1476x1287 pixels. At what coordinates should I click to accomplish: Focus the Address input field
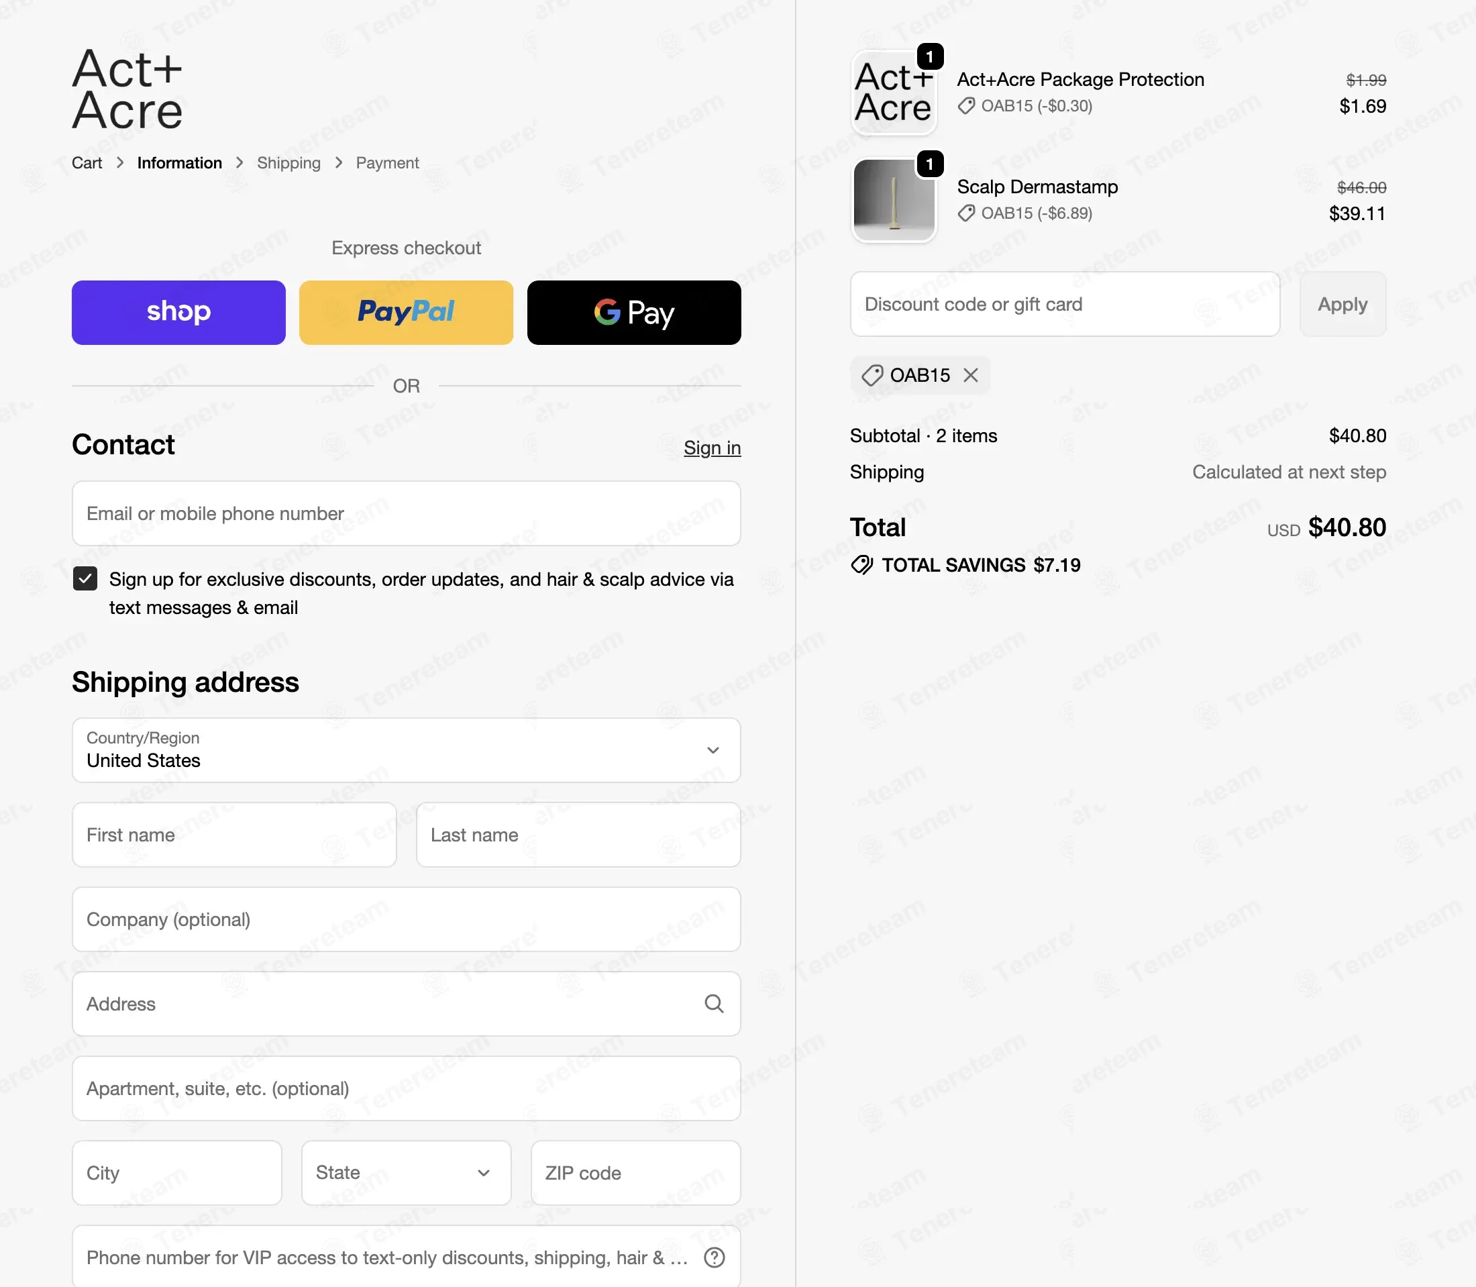pyautogui.click(x=407, y=1003)
